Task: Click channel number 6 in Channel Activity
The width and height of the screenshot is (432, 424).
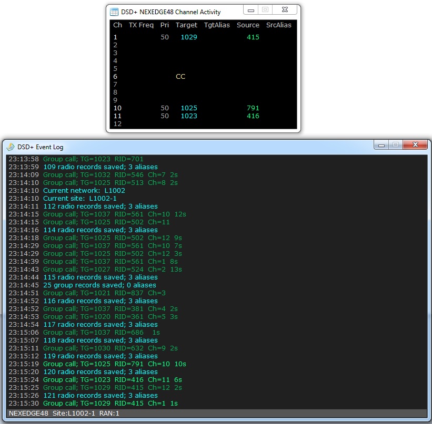Action: click(115, 77)
